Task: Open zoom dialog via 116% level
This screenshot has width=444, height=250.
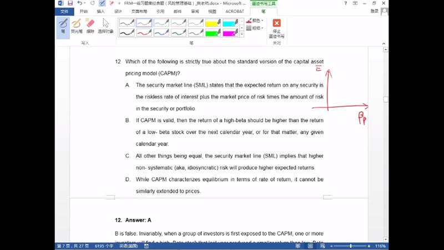Action: pos(380,246)
